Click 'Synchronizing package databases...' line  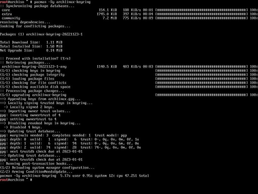click(x=37, y=6)
